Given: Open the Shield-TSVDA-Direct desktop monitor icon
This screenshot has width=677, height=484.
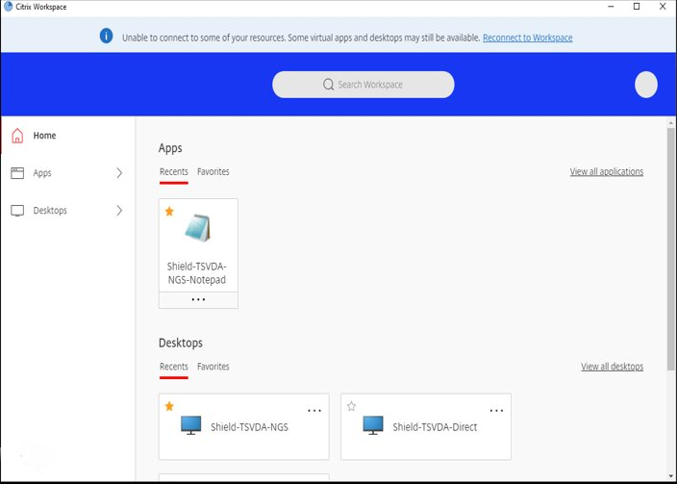Looking at the screenshot, I should click(x=373, y=425).
